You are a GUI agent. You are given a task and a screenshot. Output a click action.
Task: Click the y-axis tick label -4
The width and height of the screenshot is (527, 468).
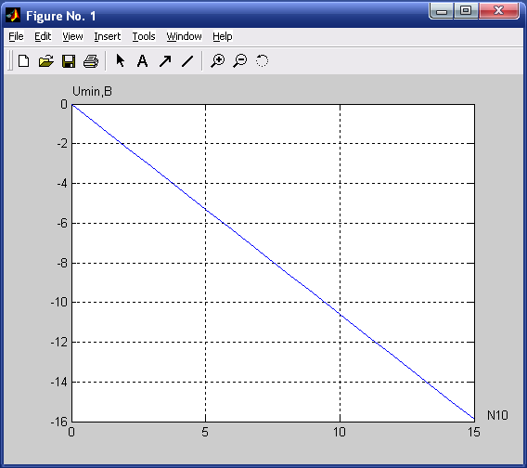(x=62, y=183)
